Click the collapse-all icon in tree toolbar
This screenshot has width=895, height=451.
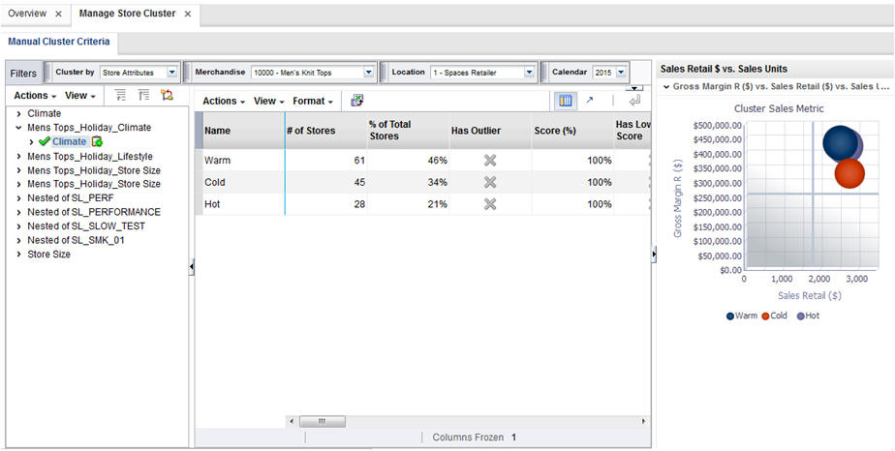click(x=143, y=95)
